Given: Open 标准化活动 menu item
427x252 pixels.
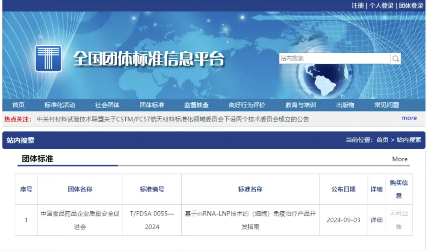Looking at the screenshot, I should [60, 105].
